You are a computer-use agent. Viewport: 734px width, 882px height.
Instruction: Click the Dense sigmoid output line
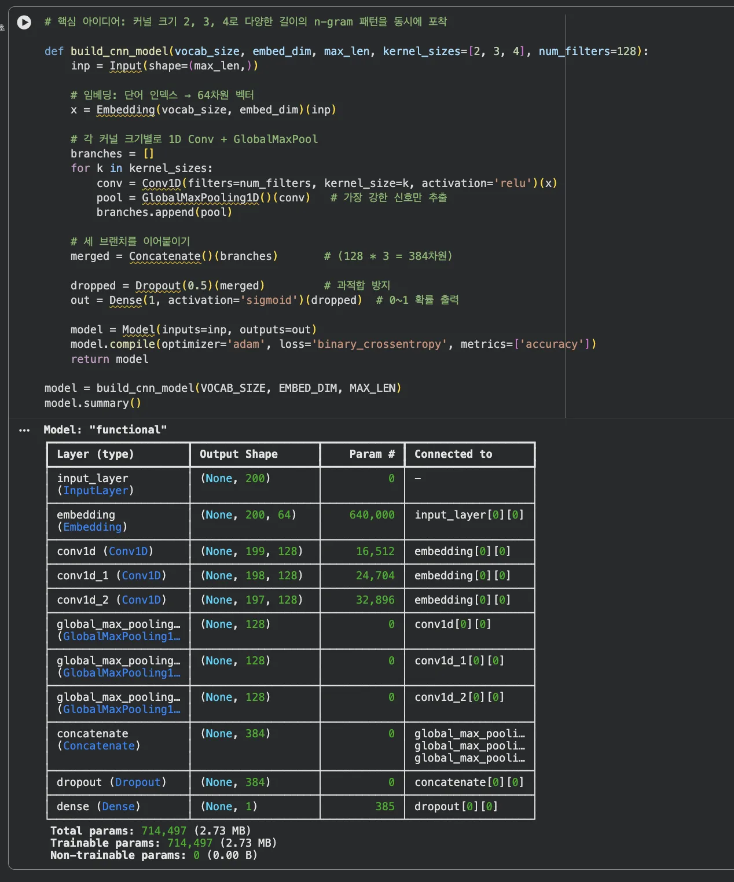216,300
